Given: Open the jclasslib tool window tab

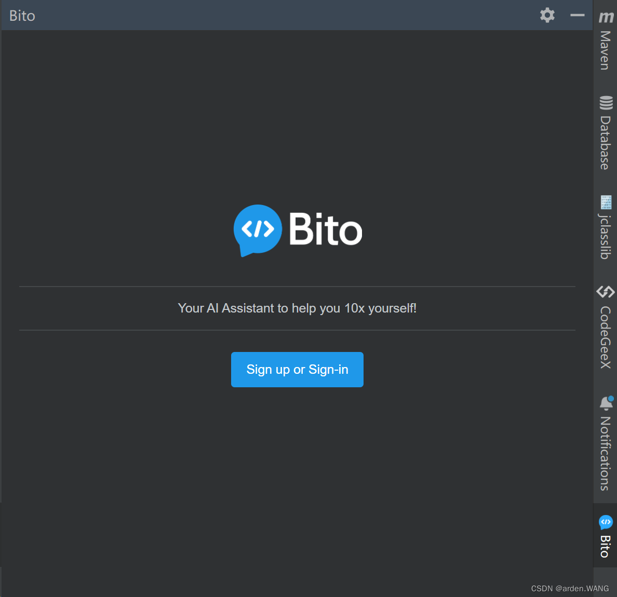Looking at the screenshot, I should pos(605,227).
